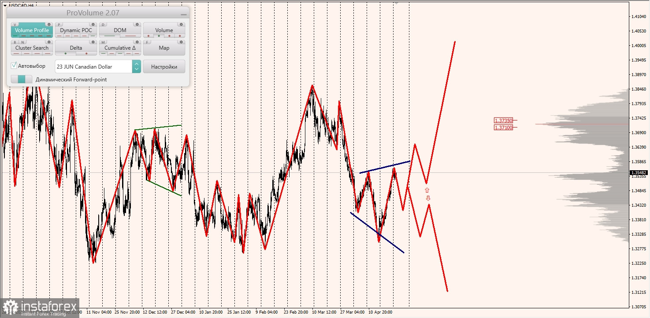Toggle Cluster Search mode
Image resolution: width=650 pixels, height=318 pixels.
pos(32,48)
